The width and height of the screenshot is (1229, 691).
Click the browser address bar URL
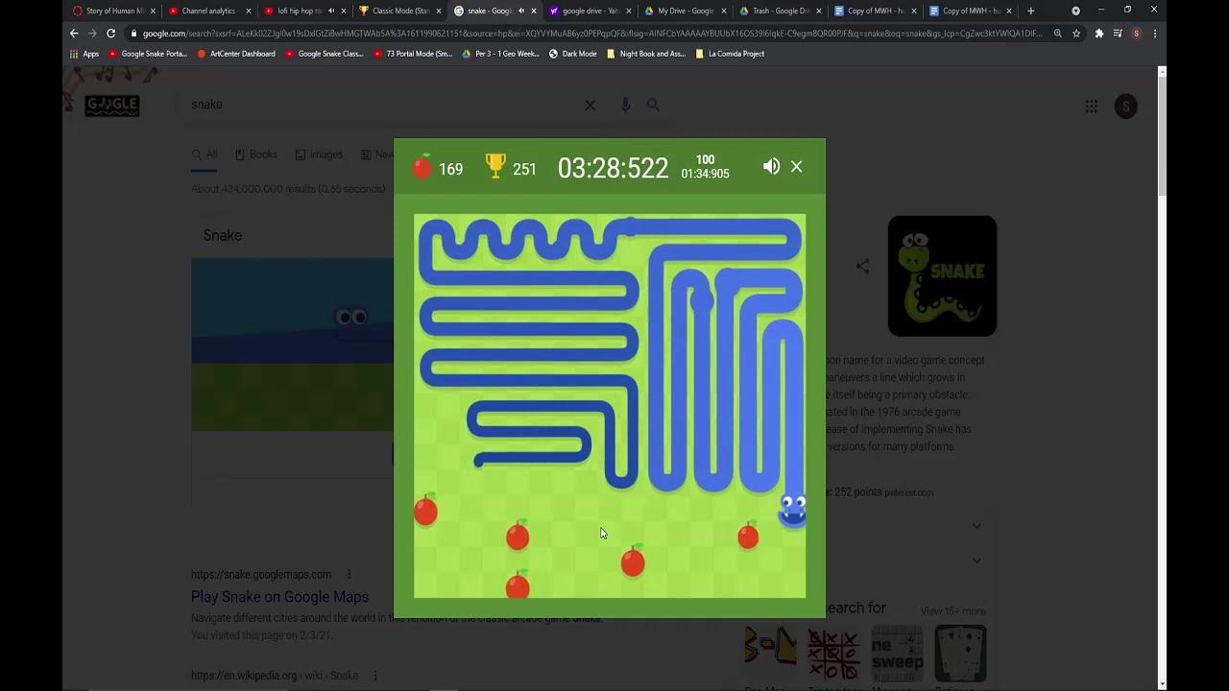(591, 34)
